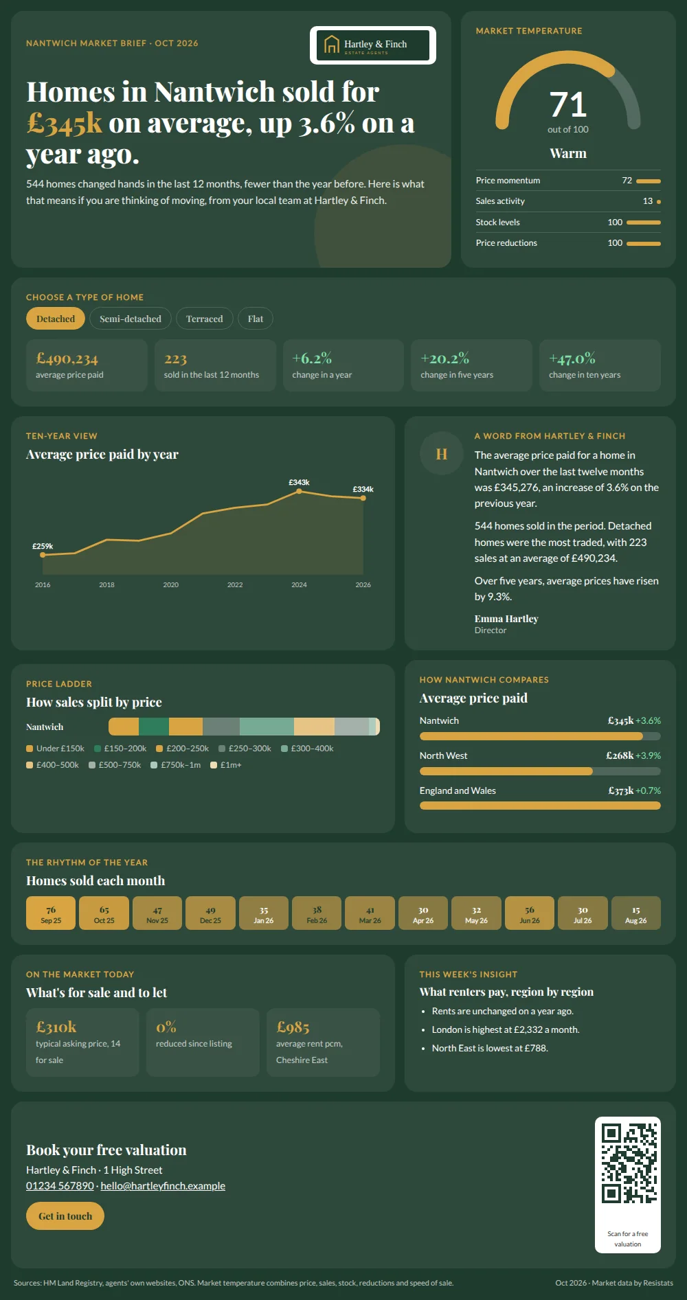Screen dimensions: 687x1300
Task: Click the Under £150k legend swatch
Action: click(30, 749)
